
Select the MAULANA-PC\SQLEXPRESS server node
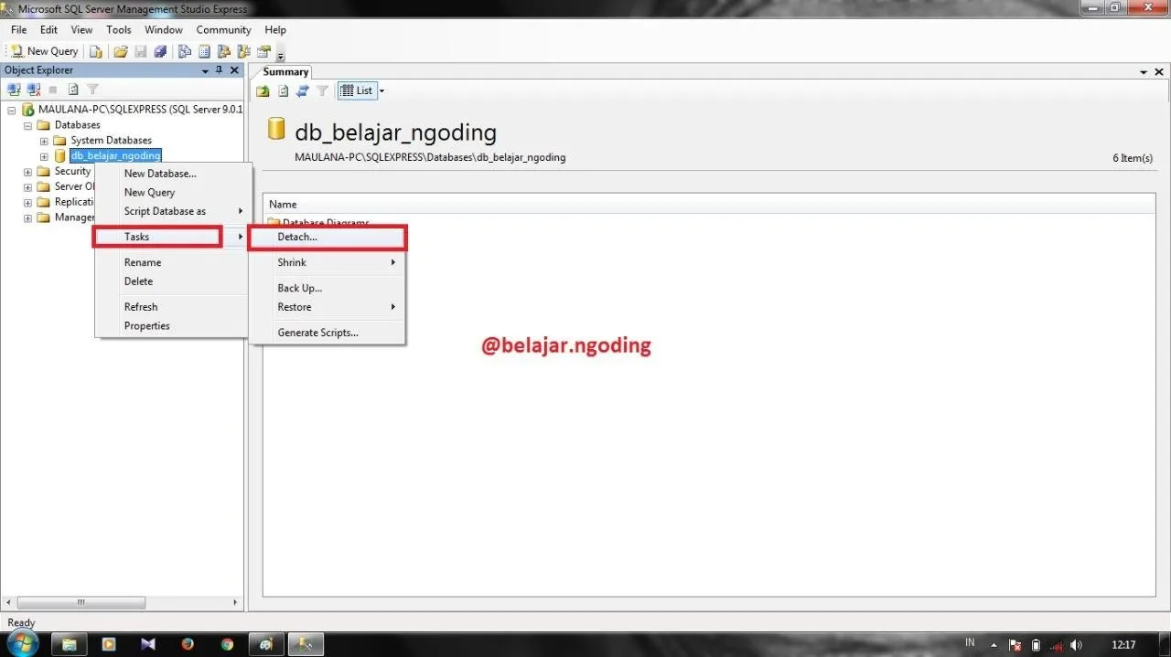140,110
